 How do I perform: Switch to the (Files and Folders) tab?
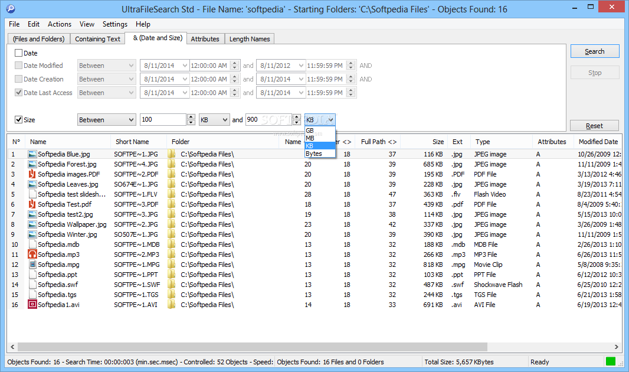[38, 39]
